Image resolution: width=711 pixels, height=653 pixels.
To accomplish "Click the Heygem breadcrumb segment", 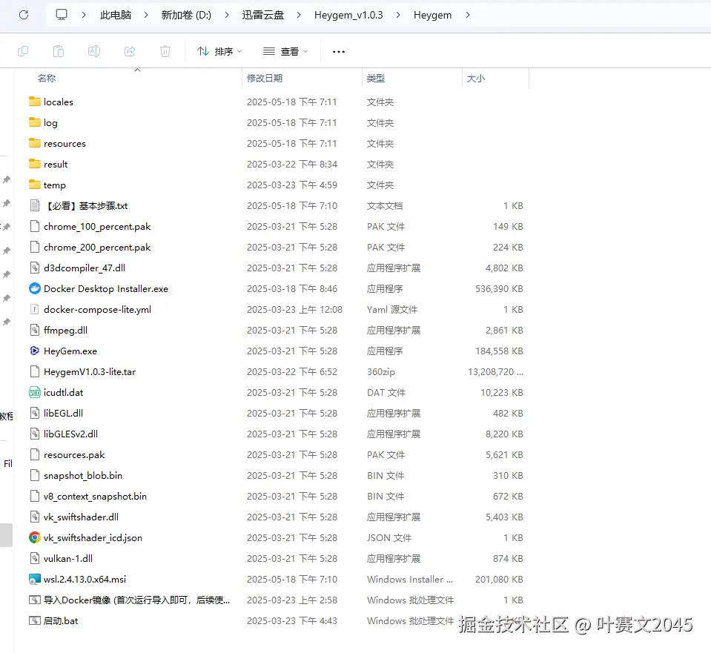I will coord(432,15).
